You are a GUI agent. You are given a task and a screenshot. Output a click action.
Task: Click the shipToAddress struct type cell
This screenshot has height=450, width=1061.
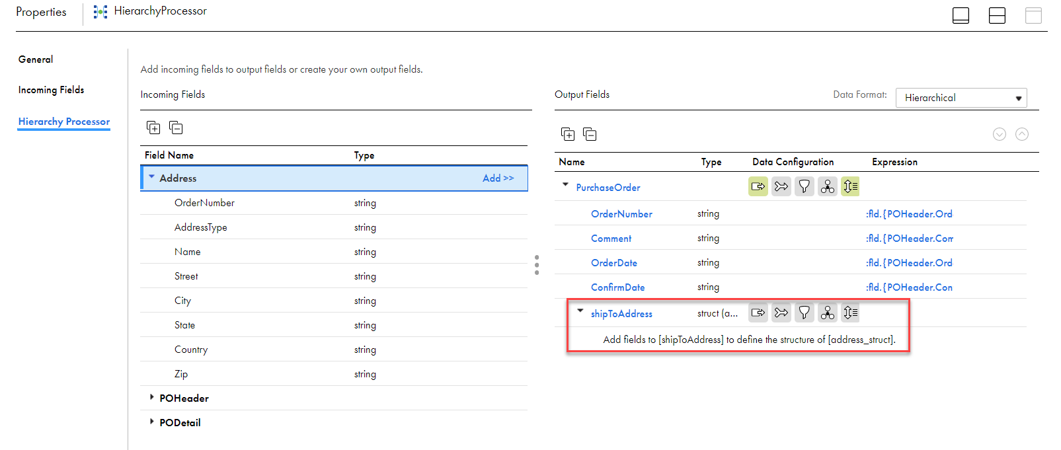pyautogui.click(x=717, y=314)
